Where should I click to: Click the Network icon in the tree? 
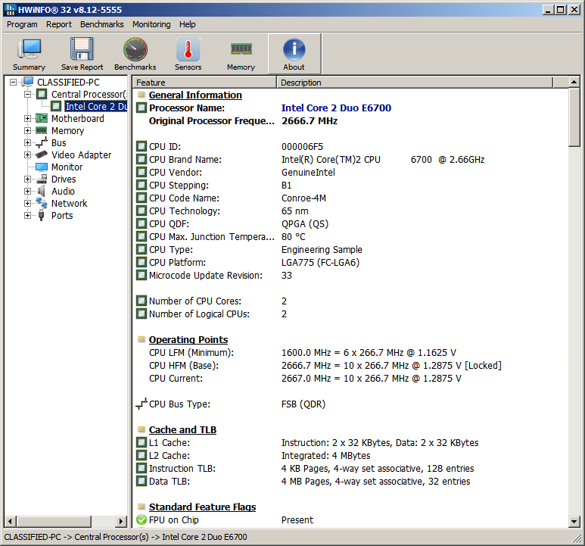pyautogui.click(x=42, y=203)
